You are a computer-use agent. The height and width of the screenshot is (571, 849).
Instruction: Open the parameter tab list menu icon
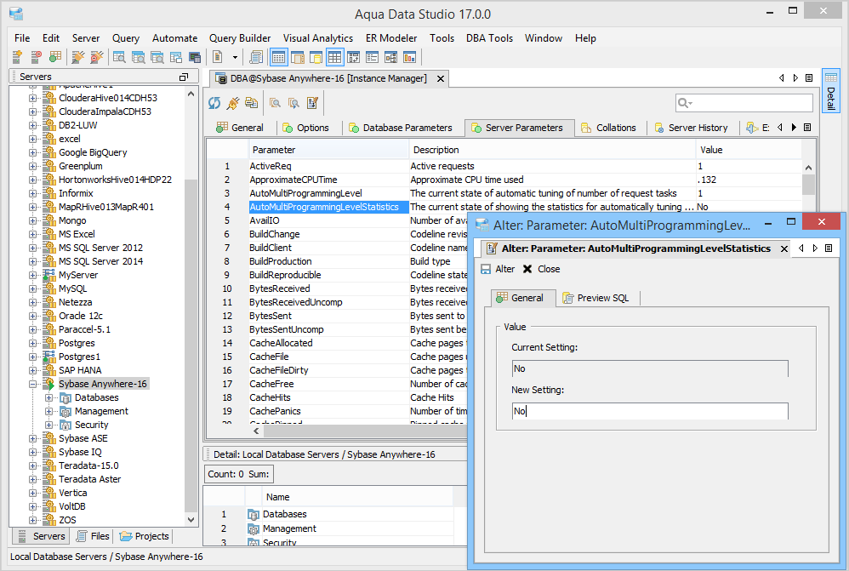pyautogui.click(x=807, y=128)
